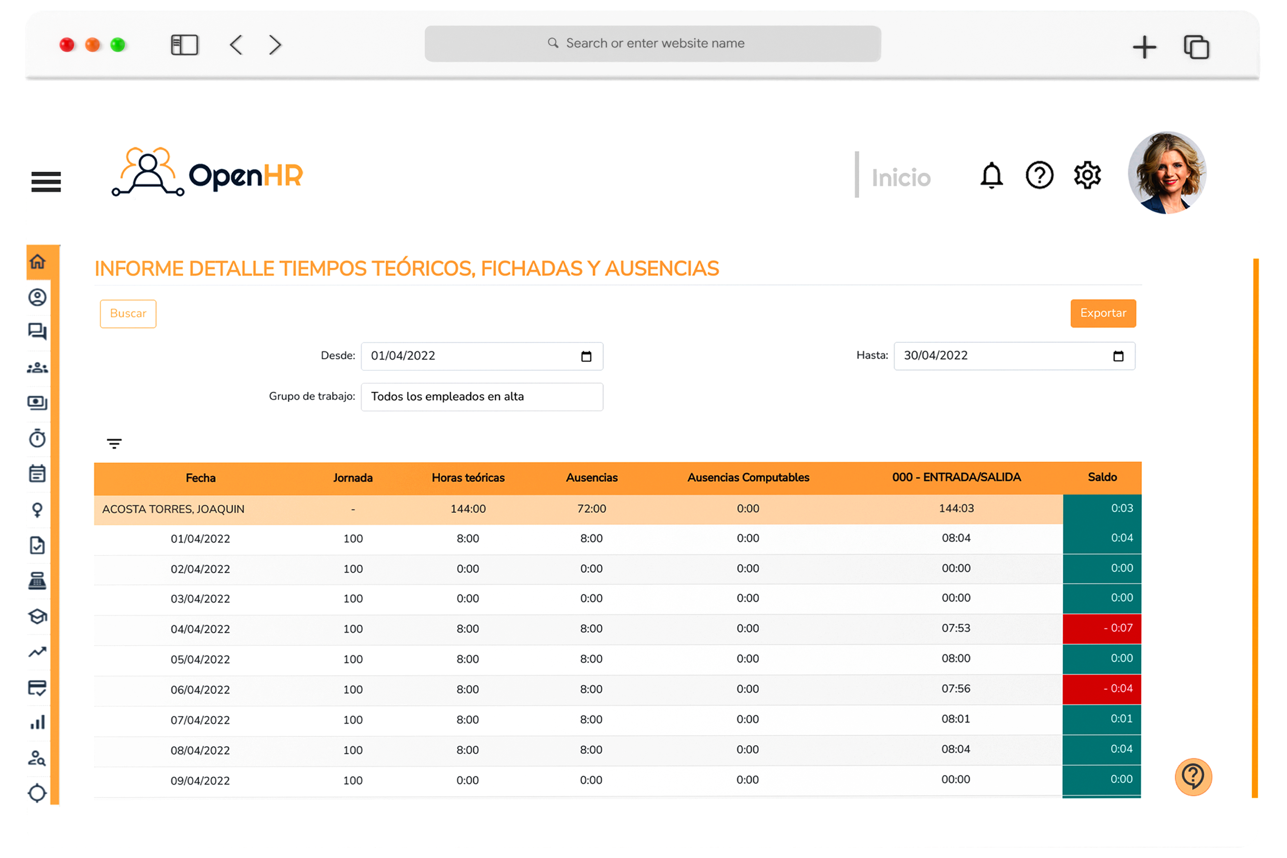This screenshot has height=858, width=1287.
Task: Open training graduation cap sidebar icon
Action: coord(37,617)
